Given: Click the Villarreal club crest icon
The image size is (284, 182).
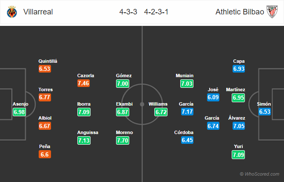Looking at the screenshot, I should click(12, 12).
